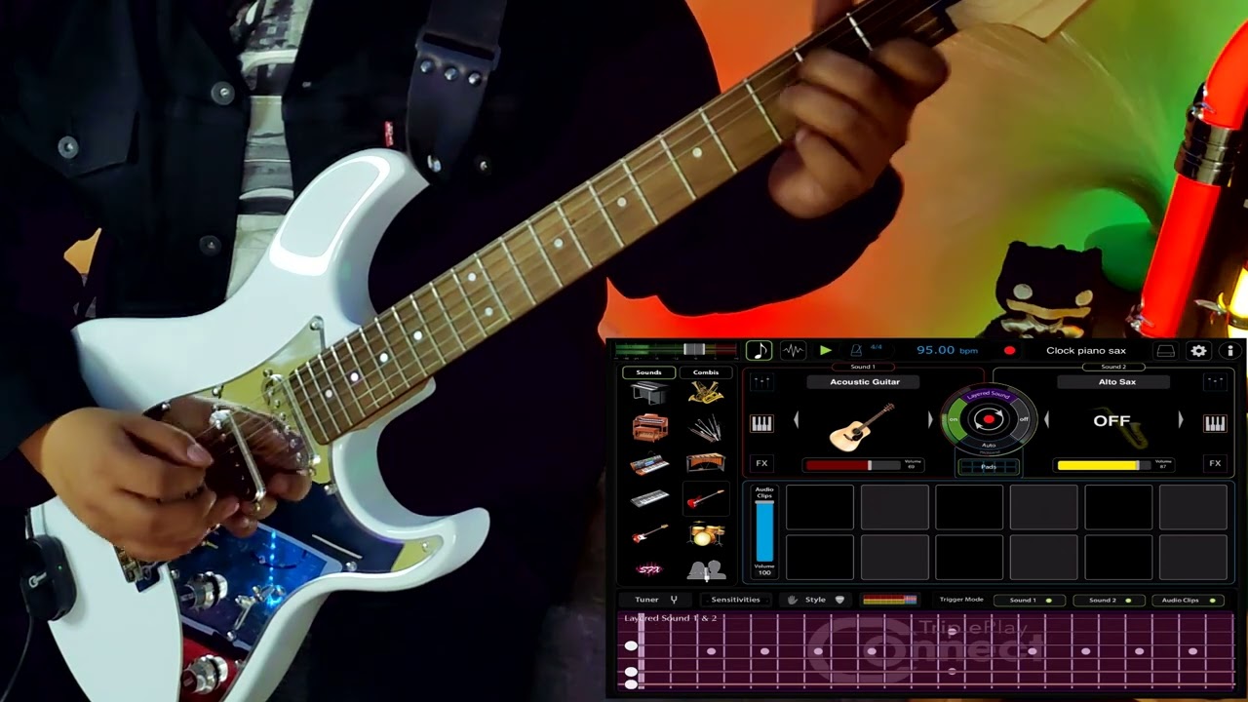Click the Layered Sound 1 & 2 fretboard
The image size is (1248, 702).
pos(926,651)
